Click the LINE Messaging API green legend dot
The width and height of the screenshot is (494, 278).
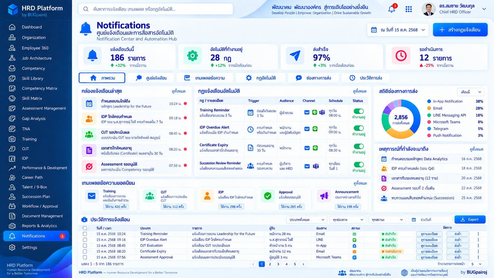429,115
